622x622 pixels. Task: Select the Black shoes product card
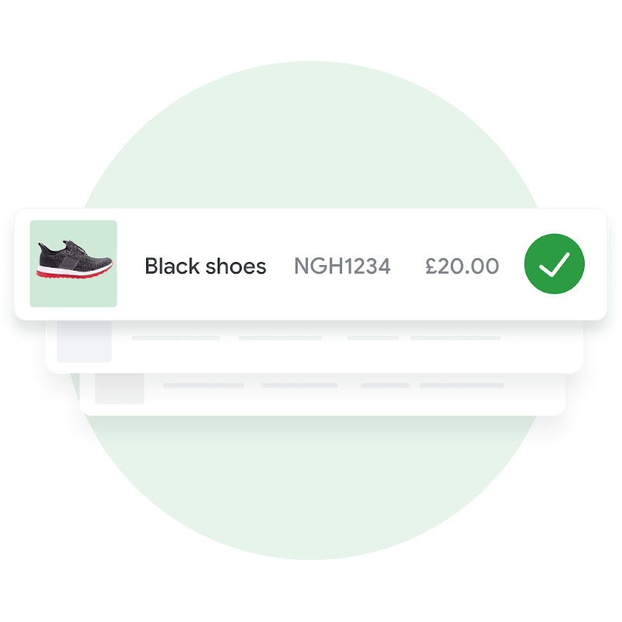[310, 264]
